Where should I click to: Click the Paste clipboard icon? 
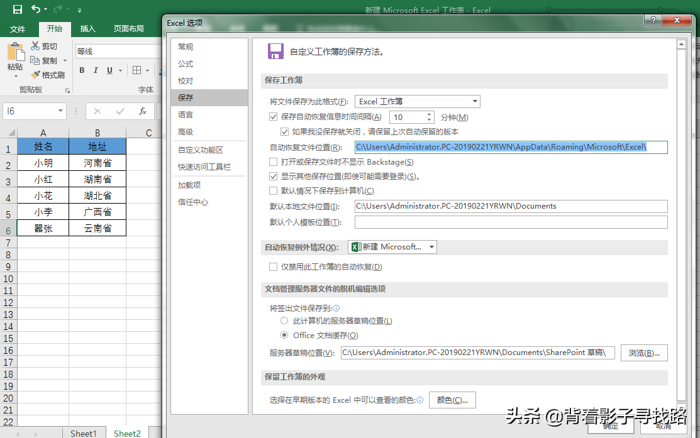click(x=16, y=52)
